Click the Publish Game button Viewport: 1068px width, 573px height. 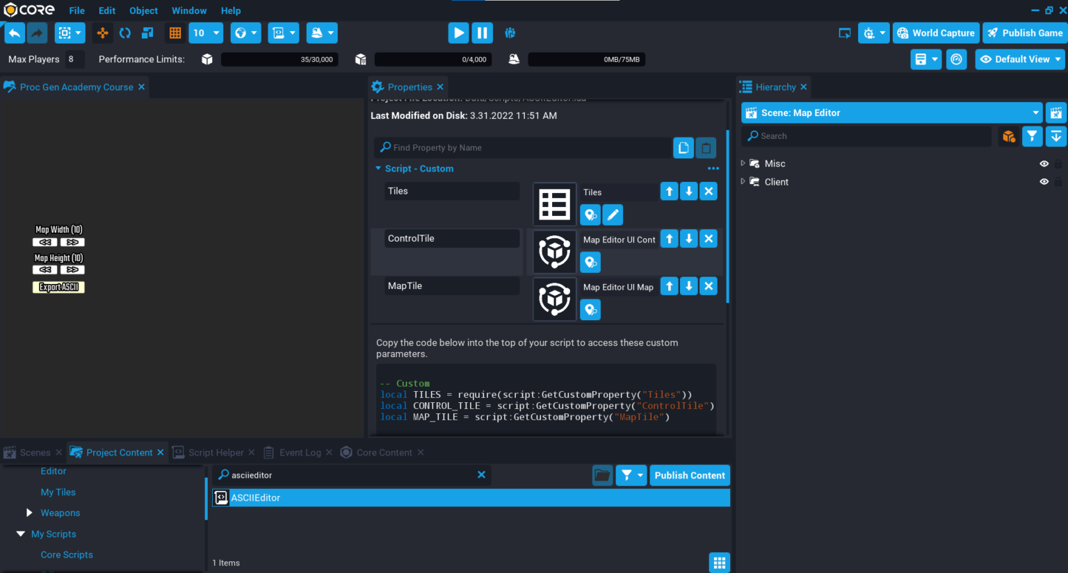click(x=1025, y=33)
